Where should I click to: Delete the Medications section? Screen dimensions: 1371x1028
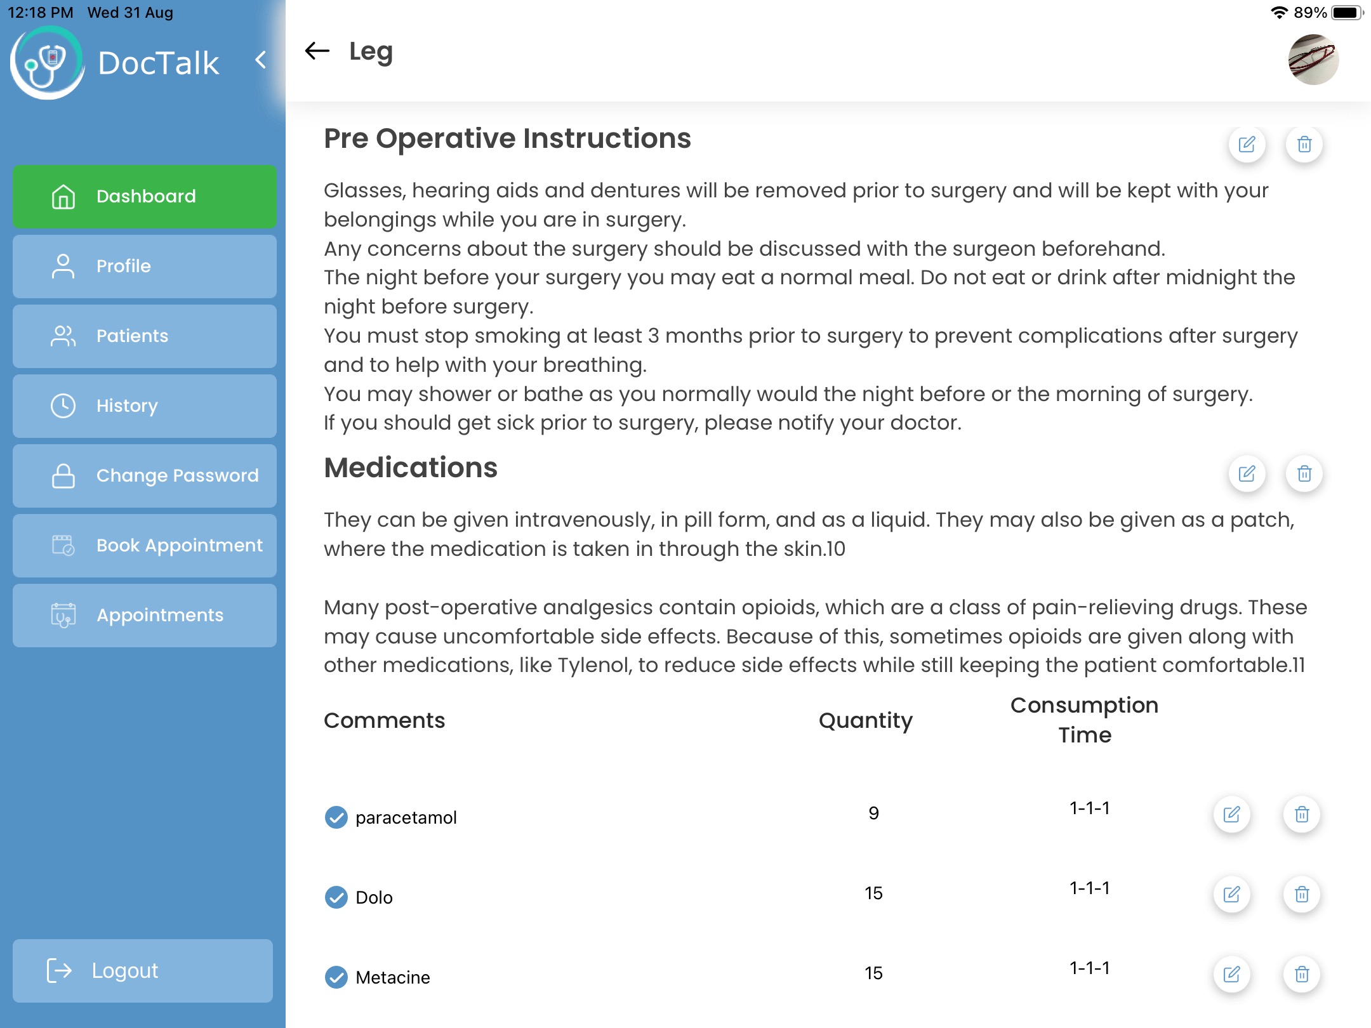(x=1304, y=473)
